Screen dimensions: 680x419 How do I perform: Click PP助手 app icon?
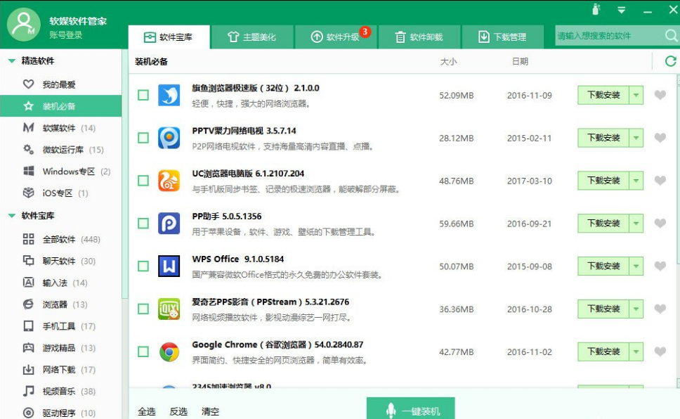pyautogui.click(x=169, y=223)
